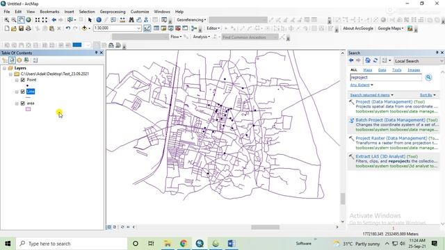Click the Fixed Zoom Out icon
The height and width of the screenshot is (250, 445).
pyautogui.click(x=44, y=20)
